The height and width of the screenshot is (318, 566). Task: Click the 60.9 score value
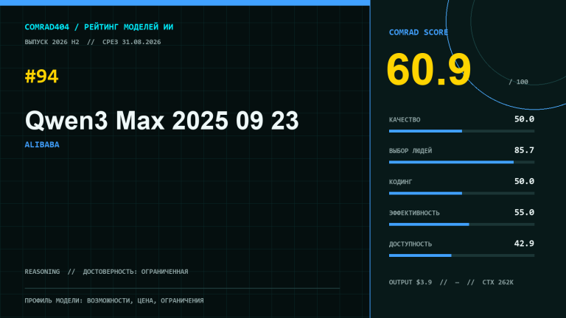[x=428, y=70]
